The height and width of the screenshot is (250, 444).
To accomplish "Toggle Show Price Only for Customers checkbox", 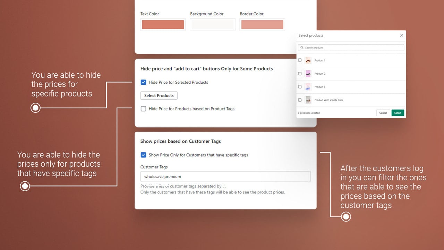I will point(143,155).
